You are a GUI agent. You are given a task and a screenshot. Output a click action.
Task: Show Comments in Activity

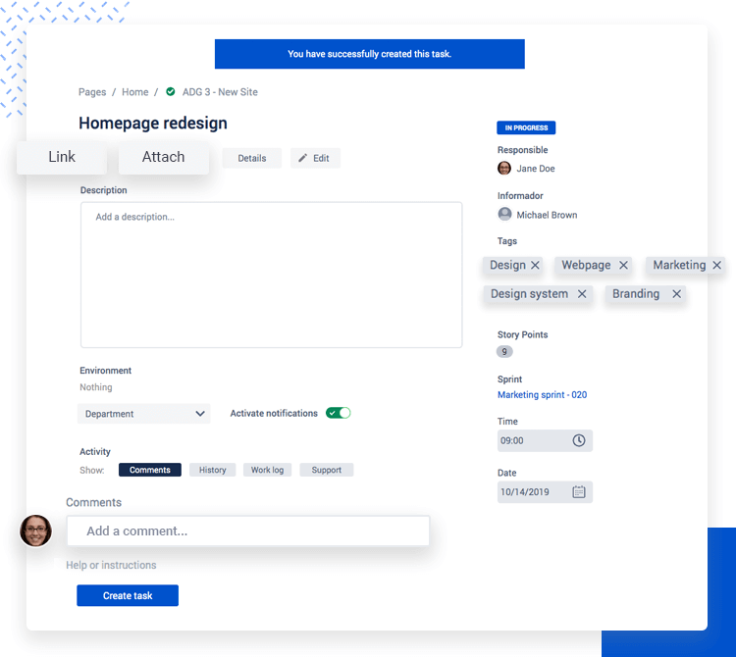click(150, 470)
